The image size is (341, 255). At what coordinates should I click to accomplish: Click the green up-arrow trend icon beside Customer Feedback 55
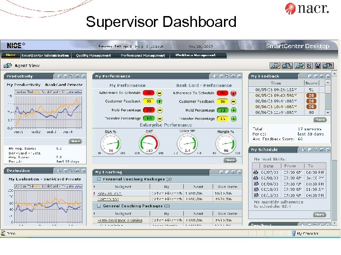point(160,101)
